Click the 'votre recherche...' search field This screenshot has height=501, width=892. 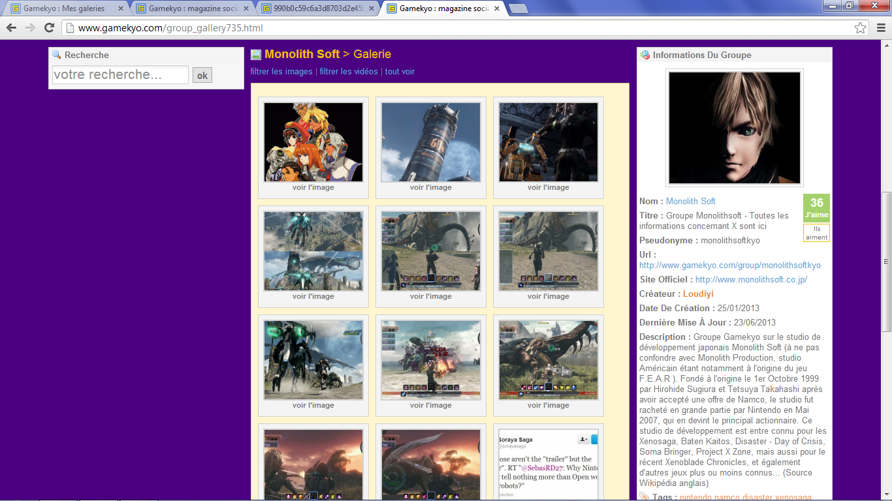[120, 75]
